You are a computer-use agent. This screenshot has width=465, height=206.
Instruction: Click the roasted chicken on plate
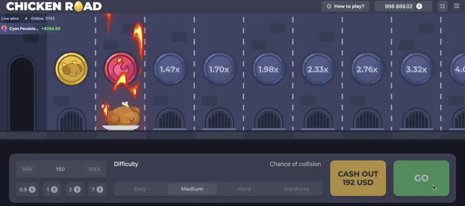coord(121,117)
